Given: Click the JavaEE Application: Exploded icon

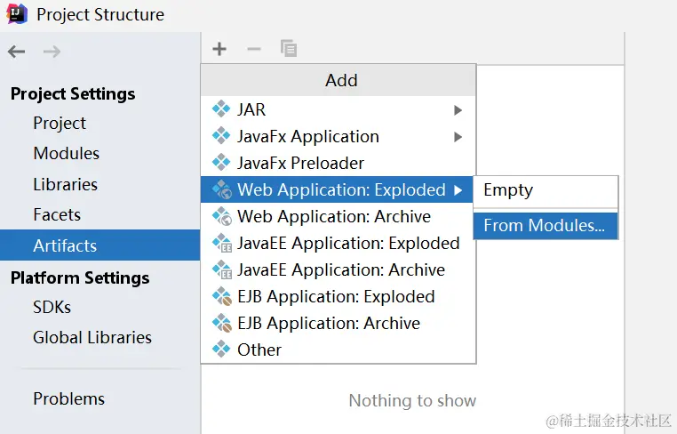Looking at the screenshot, I should [x=222, y=243].
